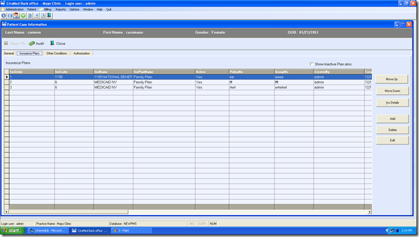This screenshot has width=419, height=237.
Task: Click the system tray clock
Action: [x=407, y=230]
